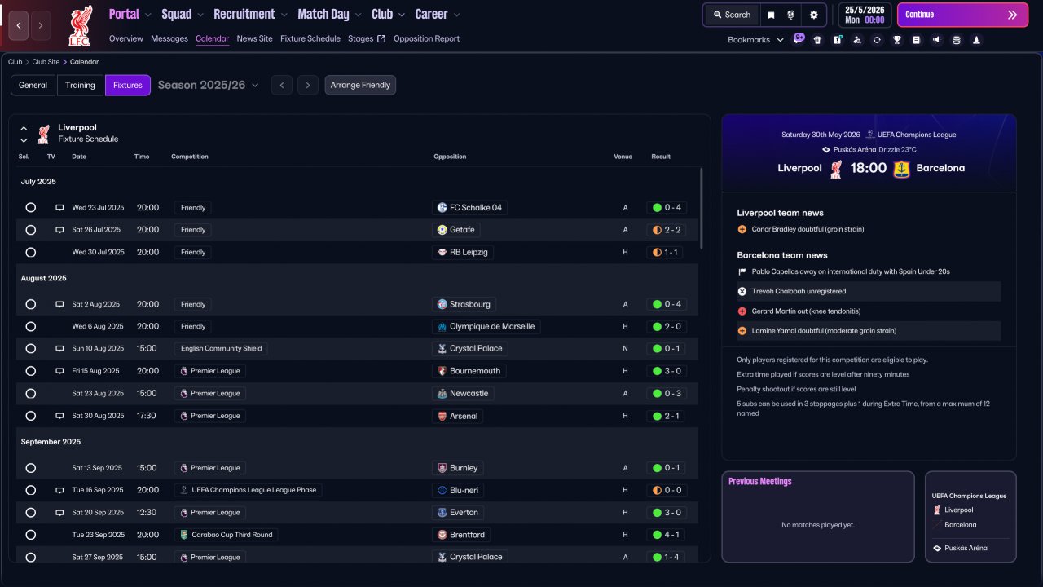
Task: Click the Continue button
Action: [963, 15]
